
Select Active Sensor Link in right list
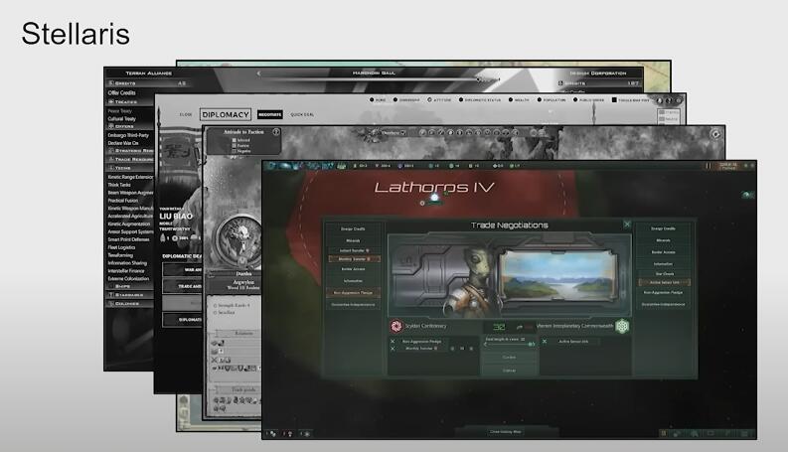pos(664,282)
